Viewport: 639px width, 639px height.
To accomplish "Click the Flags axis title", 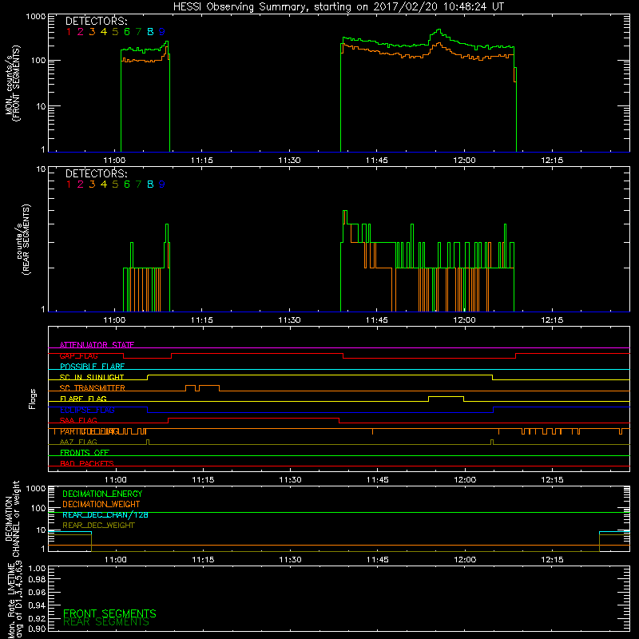I will tap(32, 399).
